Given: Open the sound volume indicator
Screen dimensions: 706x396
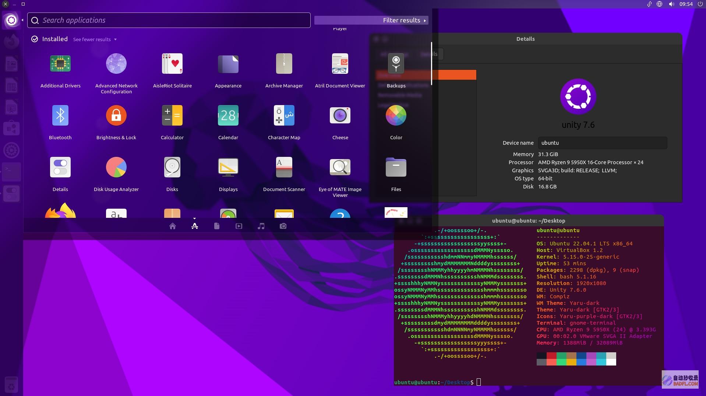Looking at the screenshot, I should [x=671, y=4].
